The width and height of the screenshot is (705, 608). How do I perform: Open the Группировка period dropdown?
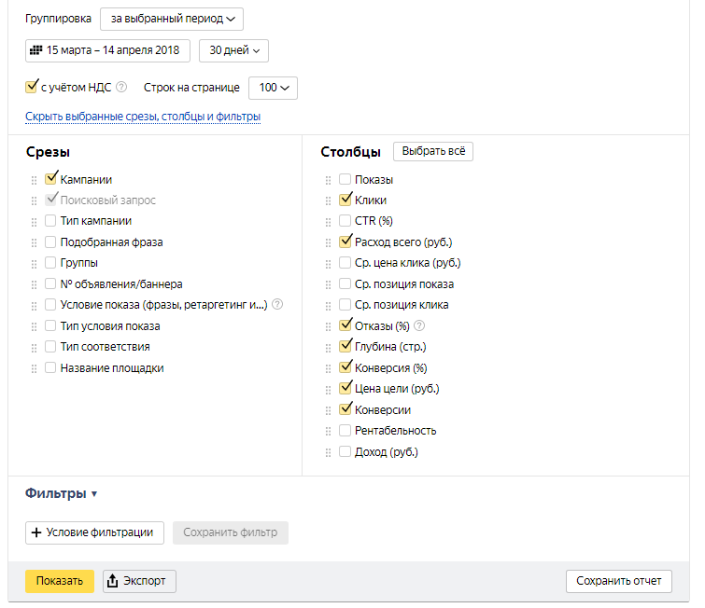click(171, 19)
